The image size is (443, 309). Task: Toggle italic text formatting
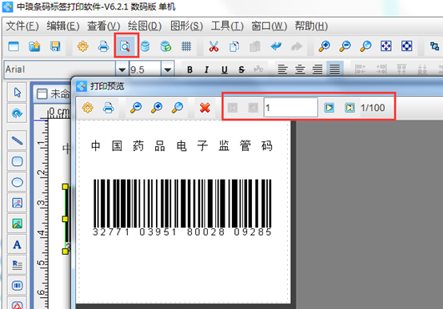pyautogui.click(x=206, y=69)
